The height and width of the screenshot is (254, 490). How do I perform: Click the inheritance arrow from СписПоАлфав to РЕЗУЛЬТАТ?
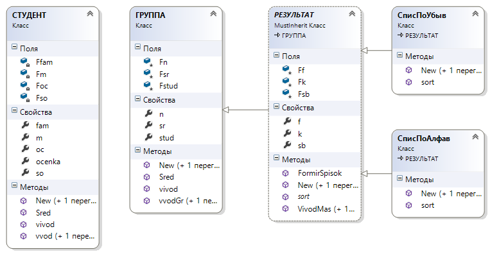click(376, 173)
